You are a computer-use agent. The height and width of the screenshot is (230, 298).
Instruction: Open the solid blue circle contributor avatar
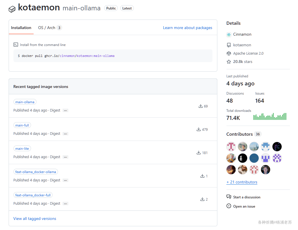(x=254, y=158)
